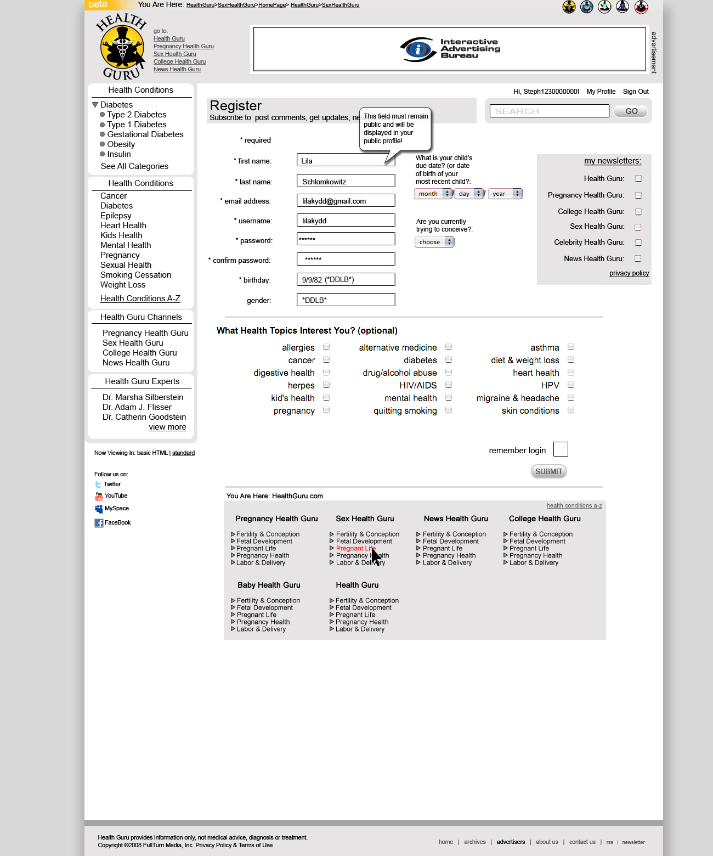Open Mental Health in Health Conditions menu
This screenshot has width=713, height=856.
[126, 245]
